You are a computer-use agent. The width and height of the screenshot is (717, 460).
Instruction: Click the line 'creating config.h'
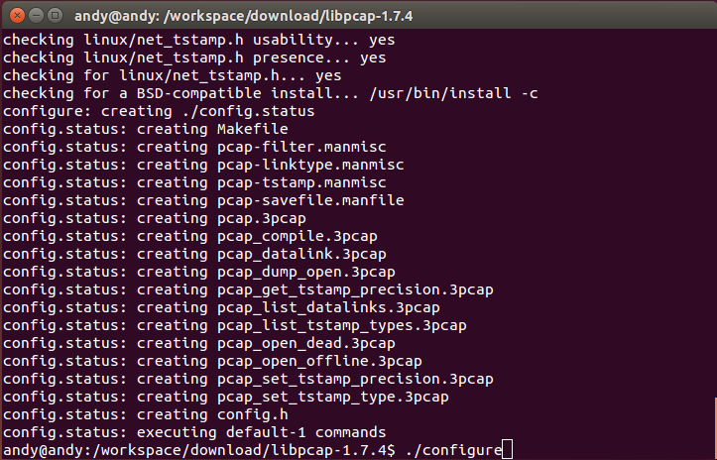146,414
